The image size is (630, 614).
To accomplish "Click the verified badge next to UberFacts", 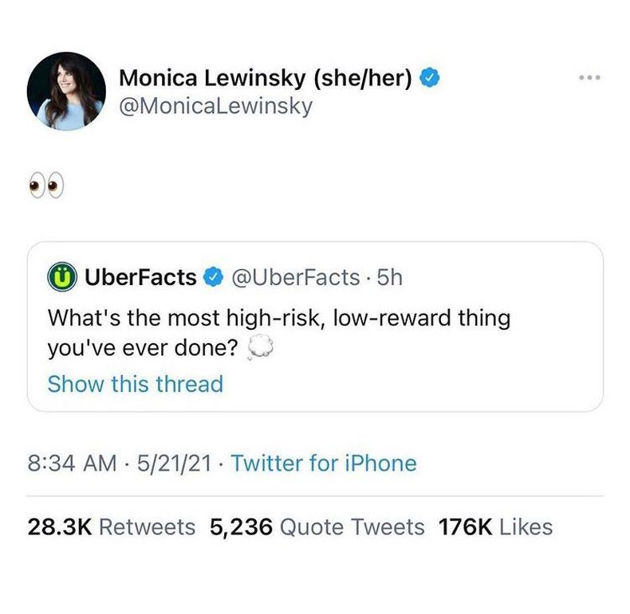I will (x=212, y=277).
